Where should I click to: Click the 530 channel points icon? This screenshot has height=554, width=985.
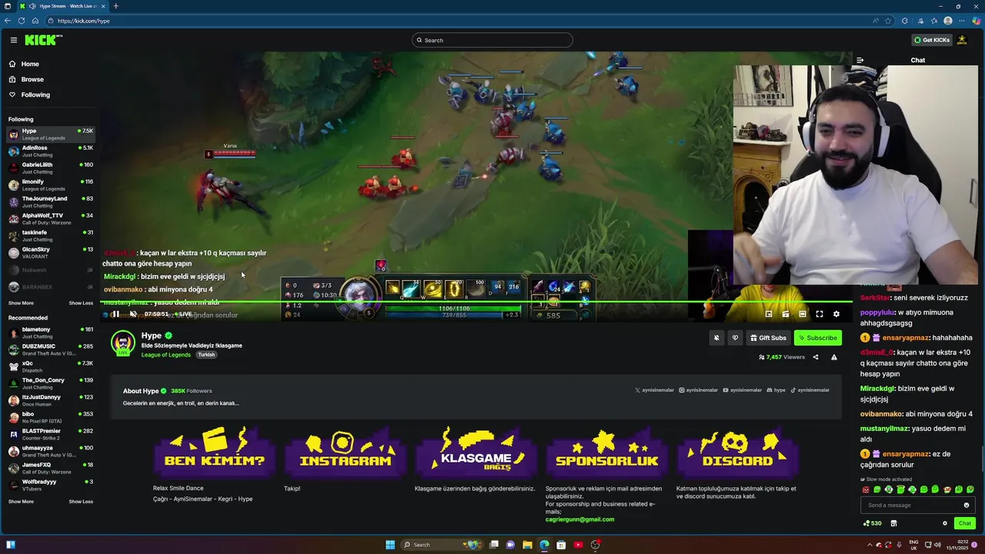click(x=872, y=523)
